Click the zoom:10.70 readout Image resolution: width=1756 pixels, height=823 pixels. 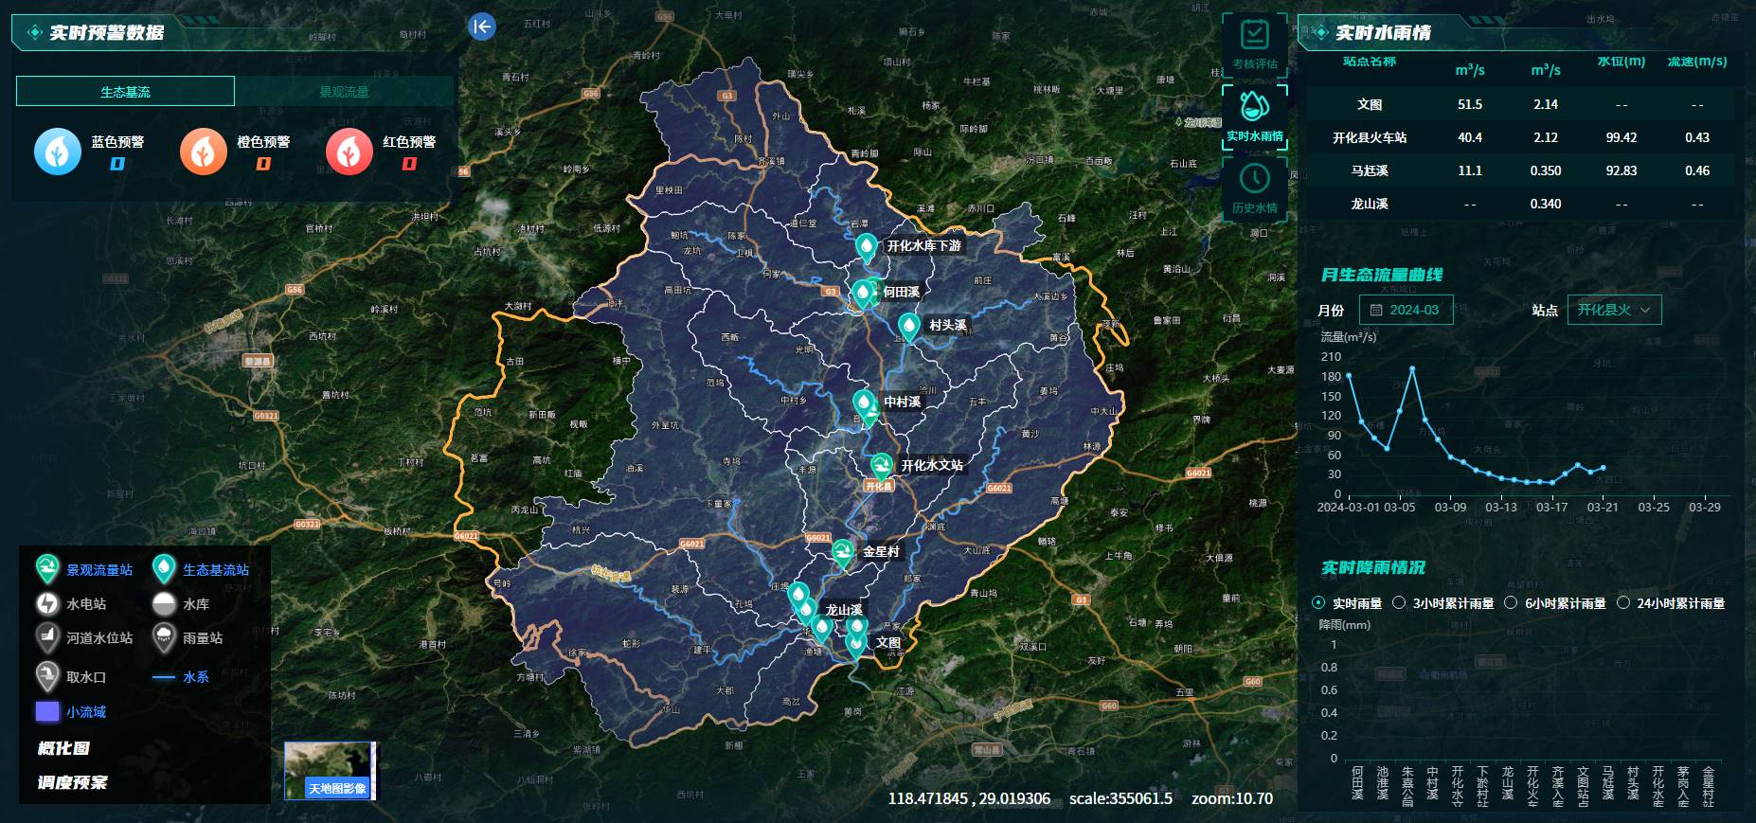pos(1232,798)
